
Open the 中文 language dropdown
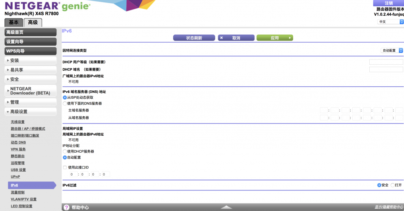tap(390, 22)
